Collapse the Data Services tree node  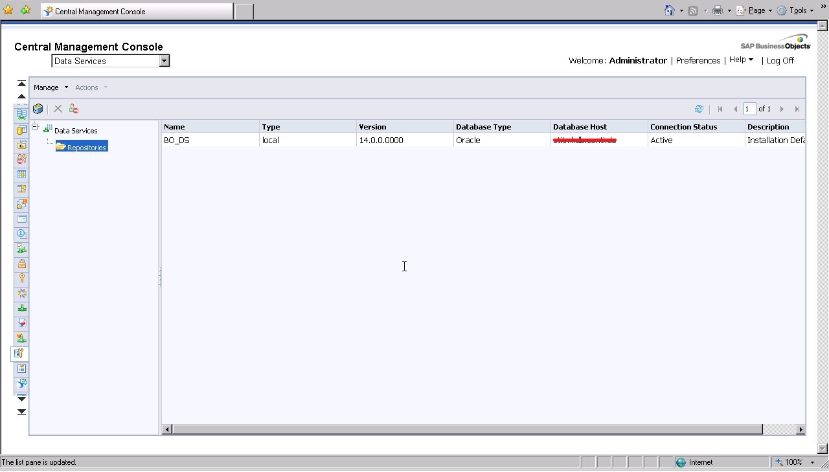click(x=34, y=127)
